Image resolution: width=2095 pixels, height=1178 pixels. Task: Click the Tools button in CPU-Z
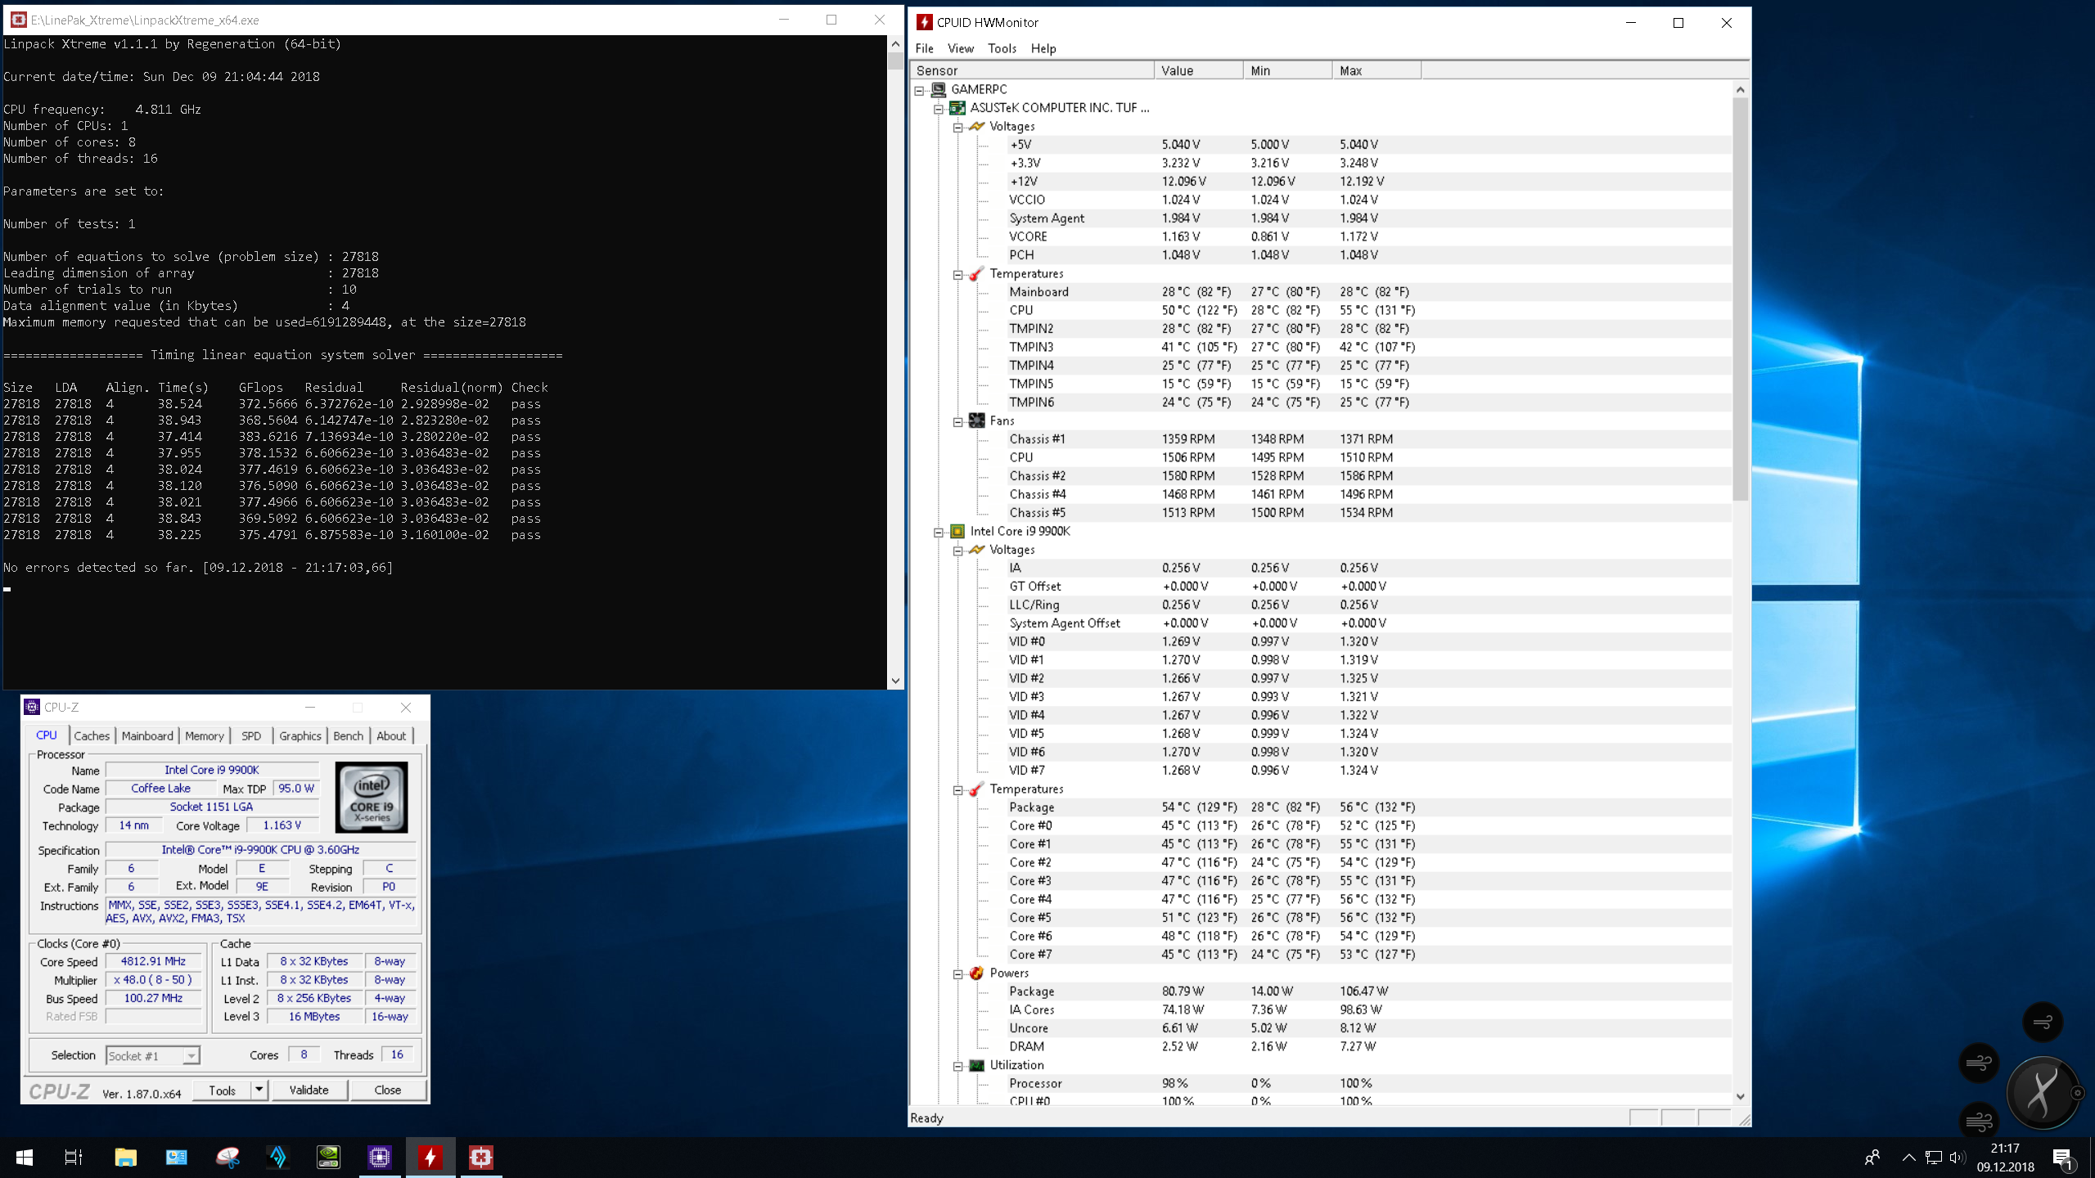point(222,1090)
